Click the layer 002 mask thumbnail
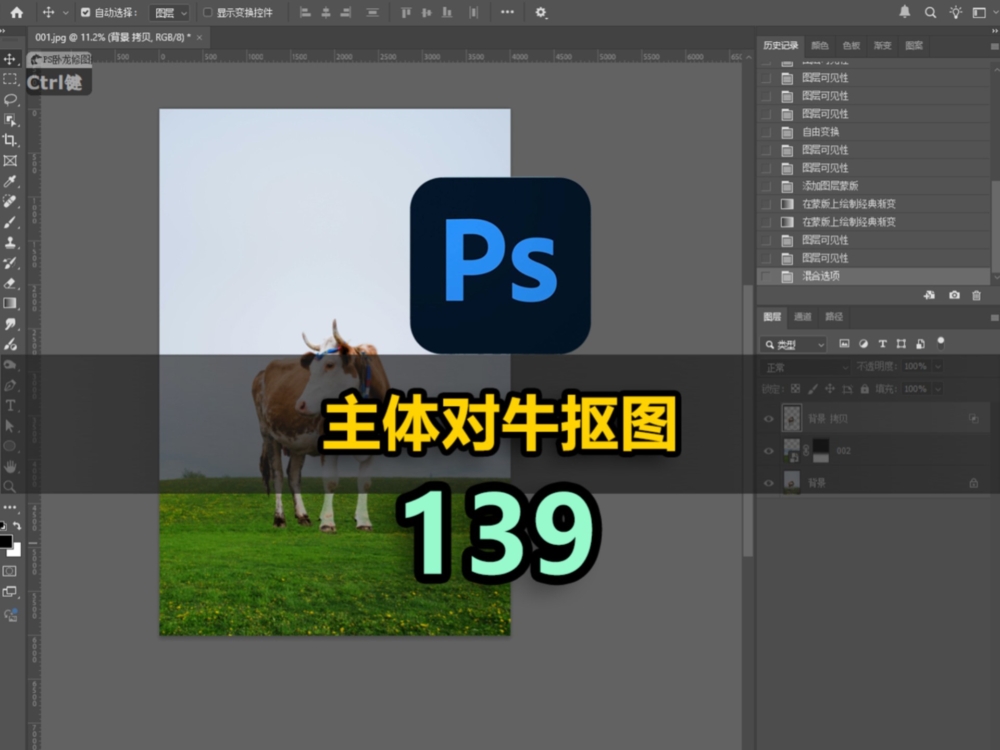1000x750 pixels. (x=821, y=451)
